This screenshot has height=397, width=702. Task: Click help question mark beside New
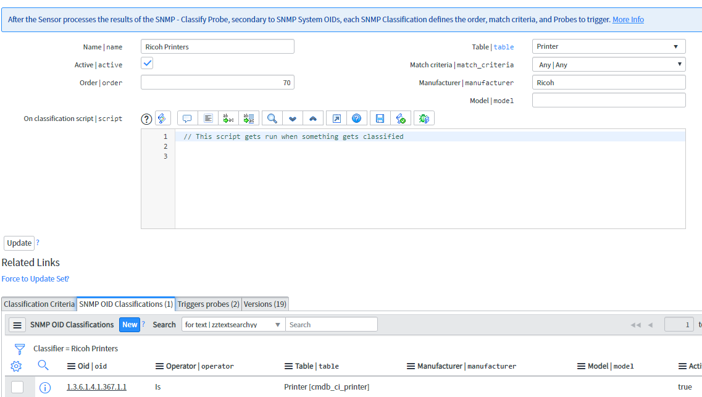[x=143, y=324]
